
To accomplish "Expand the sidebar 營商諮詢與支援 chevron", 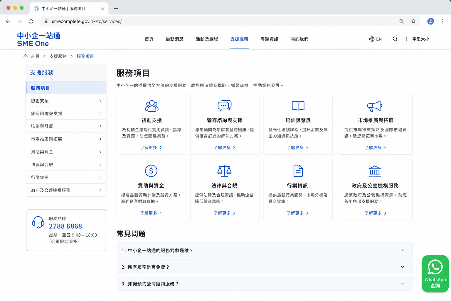I will coord(100,113).
